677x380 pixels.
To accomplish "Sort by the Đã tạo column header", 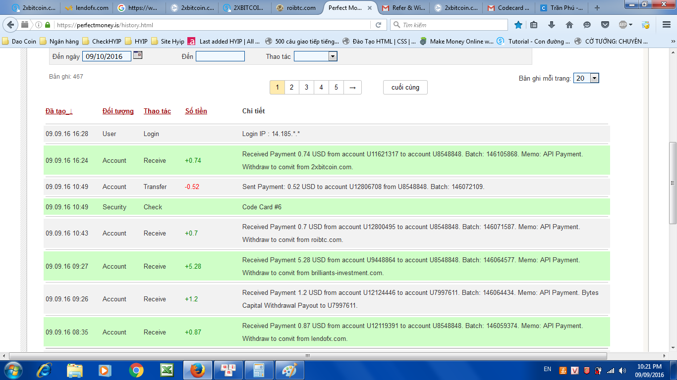I will pyautogui.click(x=59, y=111).
